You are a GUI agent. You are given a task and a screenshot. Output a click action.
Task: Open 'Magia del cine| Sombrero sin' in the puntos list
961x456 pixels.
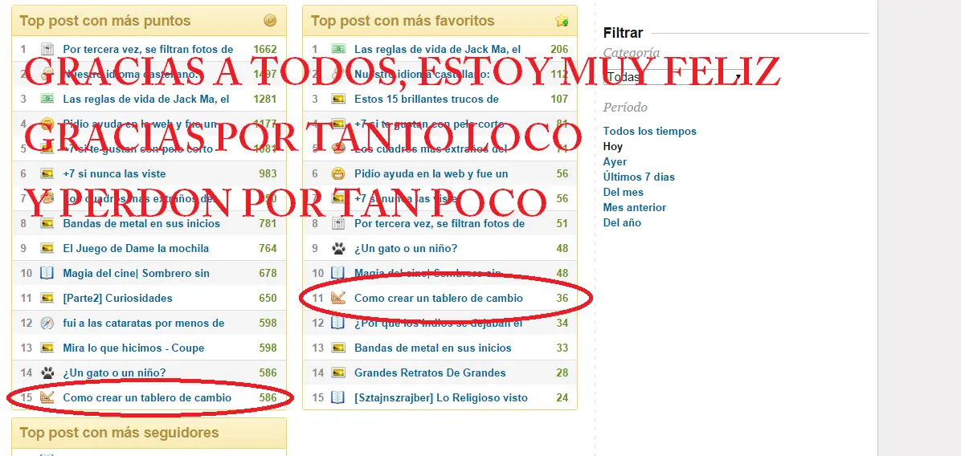136,273
